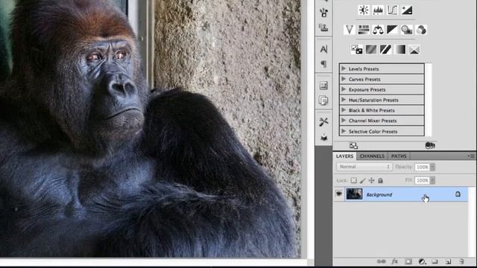Add a Posterize adjustment layer
477x268 pixels.
point(371,49)
